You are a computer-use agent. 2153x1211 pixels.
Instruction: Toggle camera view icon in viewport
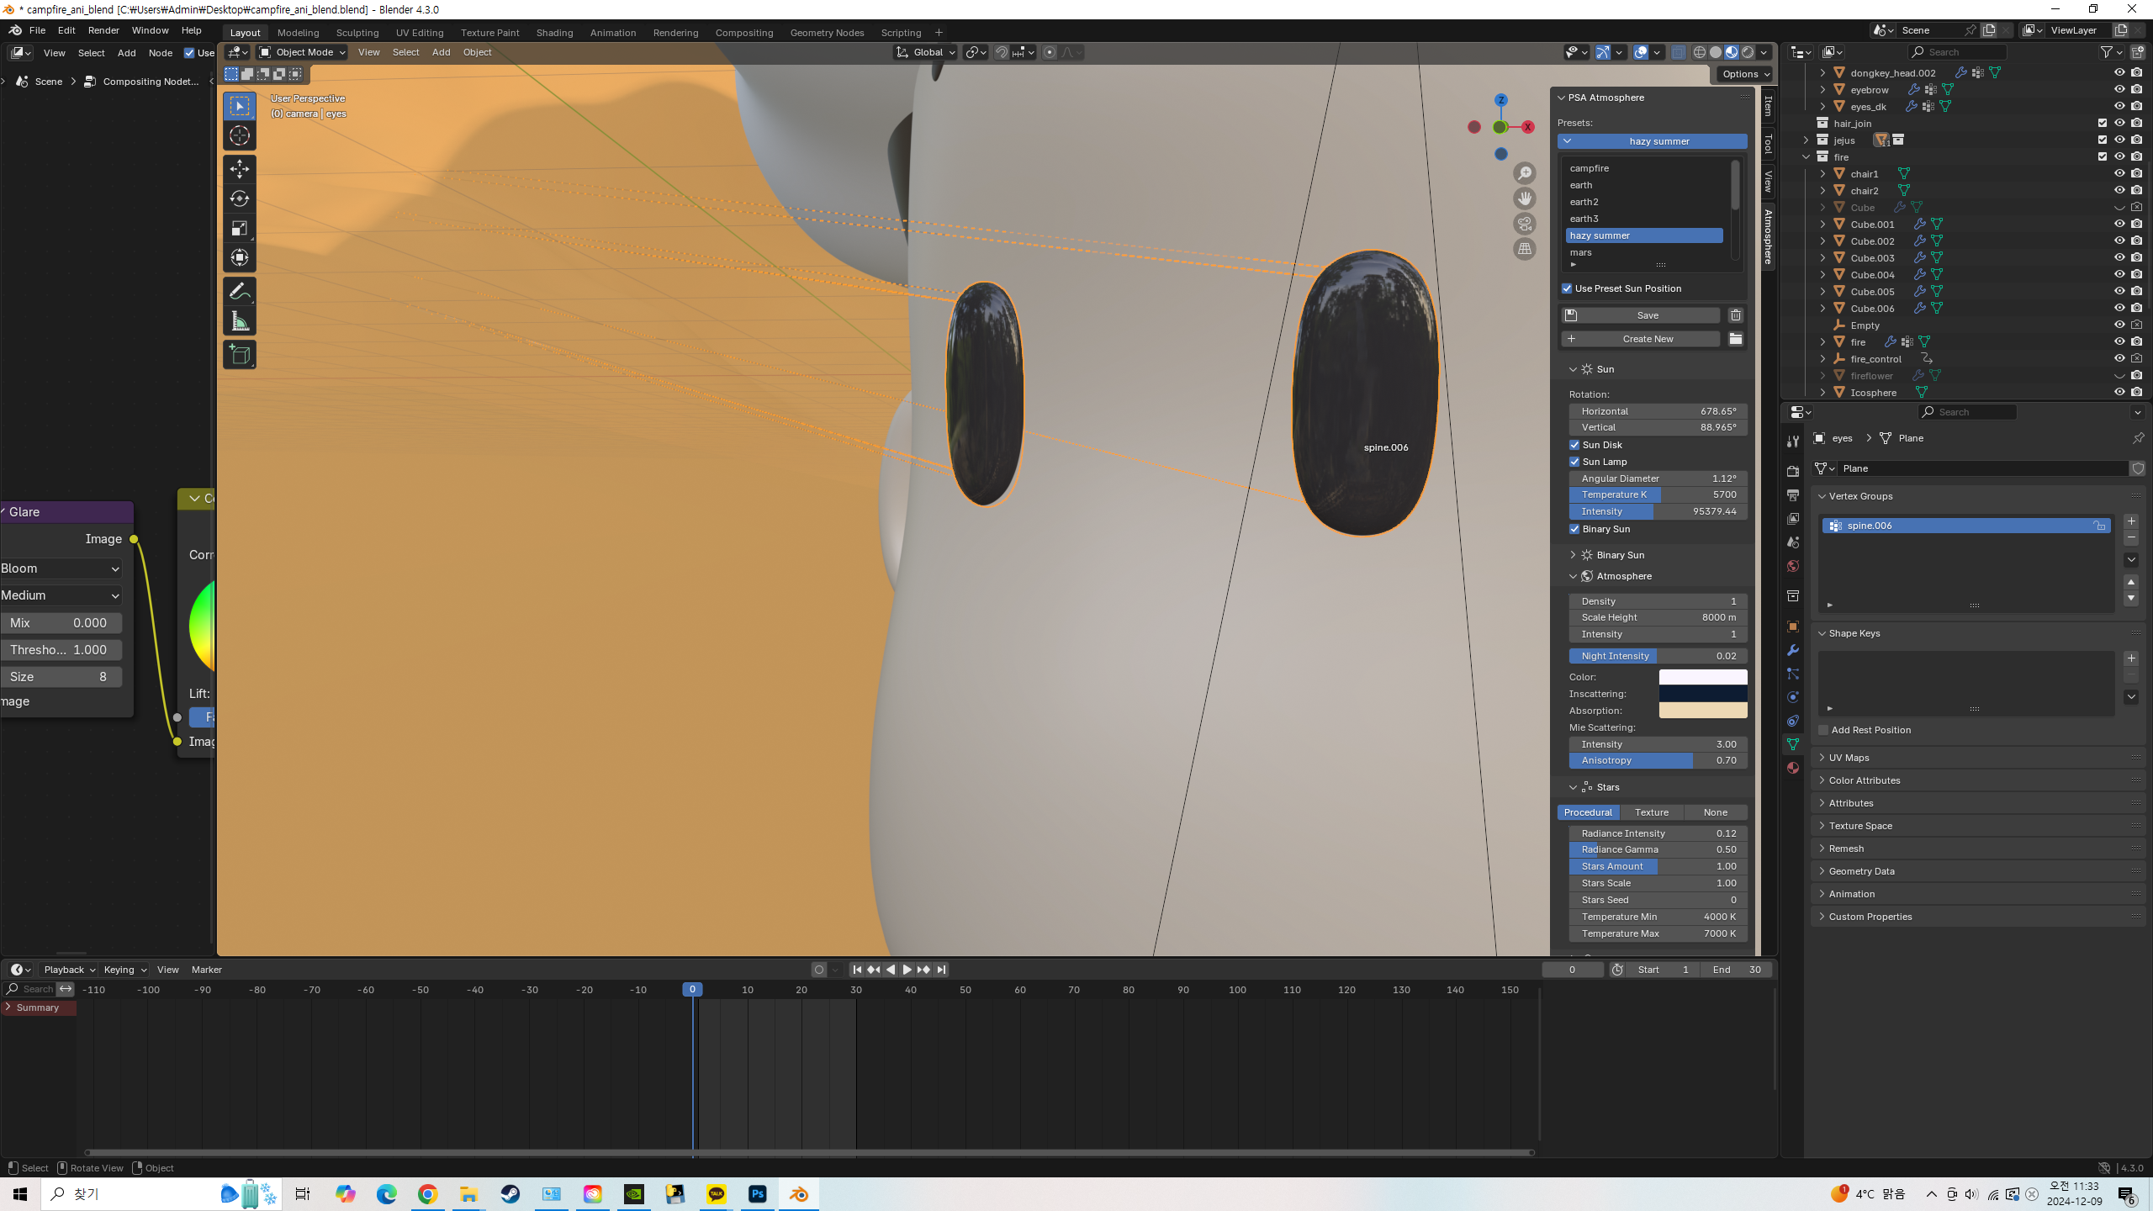1525,224
